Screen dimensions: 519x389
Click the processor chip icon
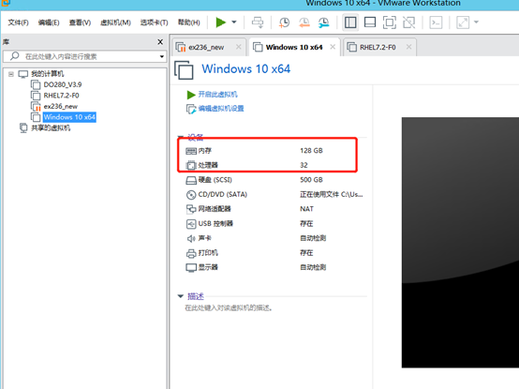pos(191,165)
